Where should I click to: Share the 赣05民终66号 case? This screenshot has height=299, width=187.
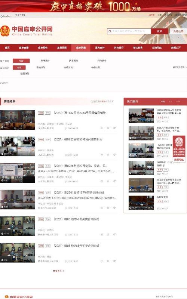click(114, 234)
